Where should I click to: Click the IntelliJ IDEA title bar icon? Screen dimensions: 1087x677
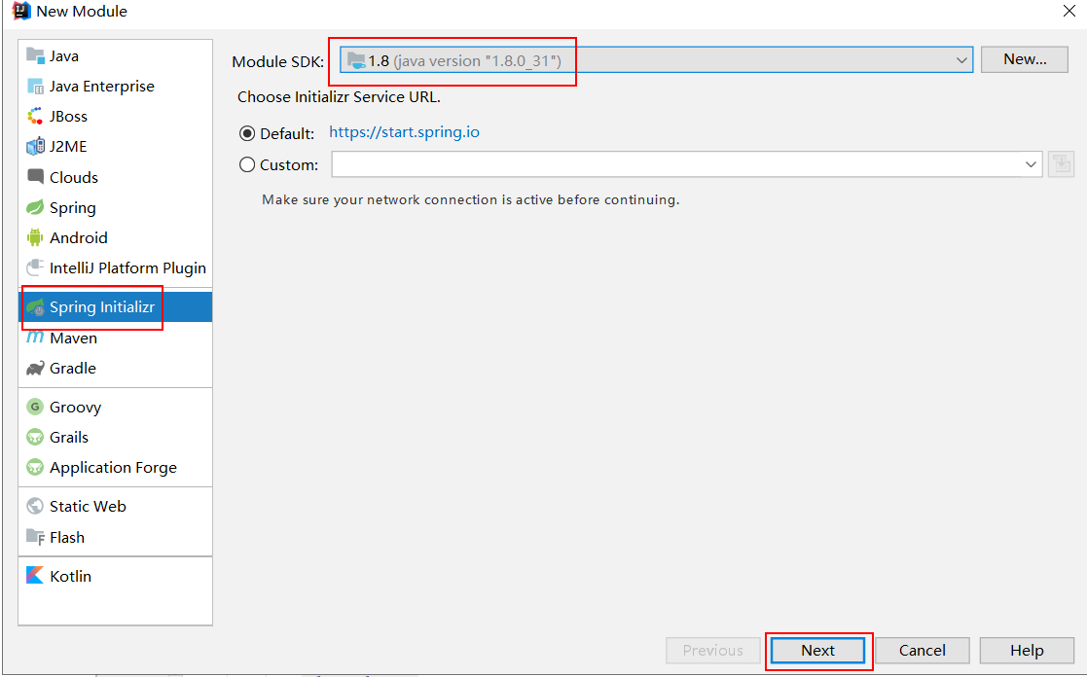[x=21, y=11]
